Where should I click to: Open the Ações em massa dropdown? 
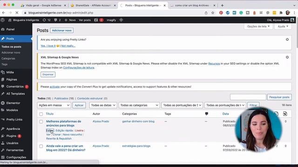tap(54, 105)
